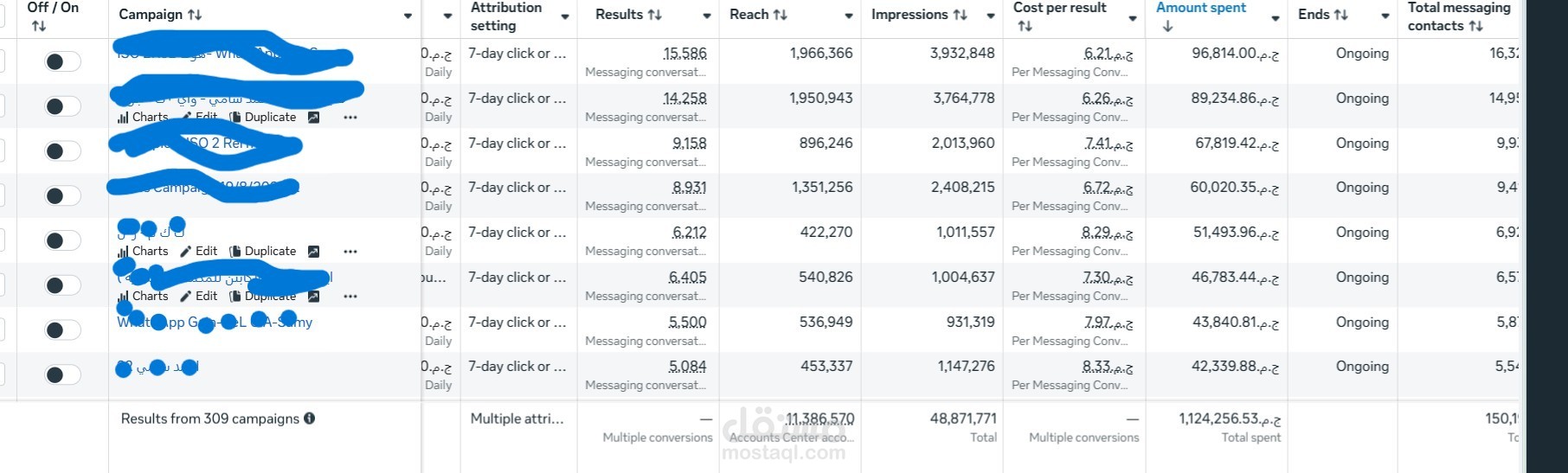Expand the Cost per result column dropdown
Screen dimensions: 1568x473
[1132, 18]
